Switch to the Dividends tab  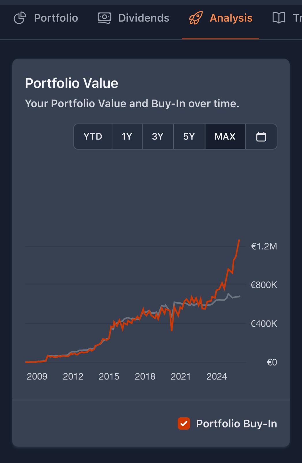click(x=143, y=18)
